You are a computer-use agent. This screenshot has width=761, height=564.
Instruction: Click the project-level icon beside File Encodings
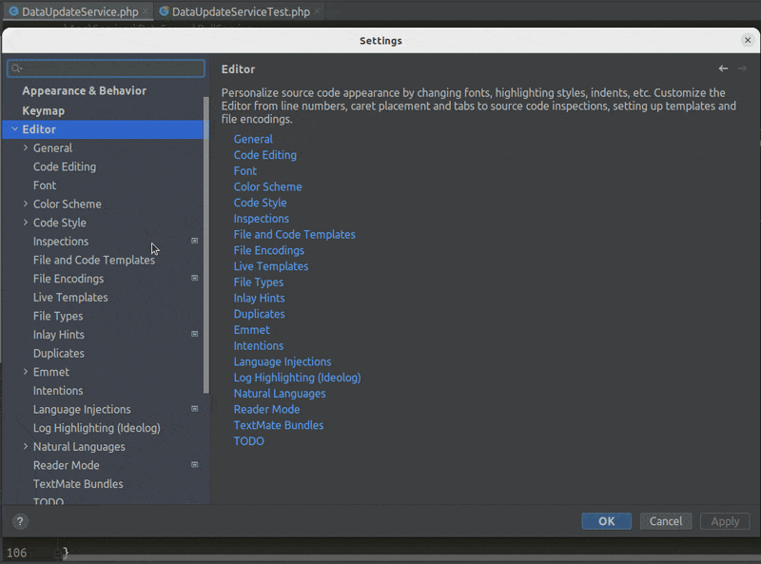[x=195, y=278]
